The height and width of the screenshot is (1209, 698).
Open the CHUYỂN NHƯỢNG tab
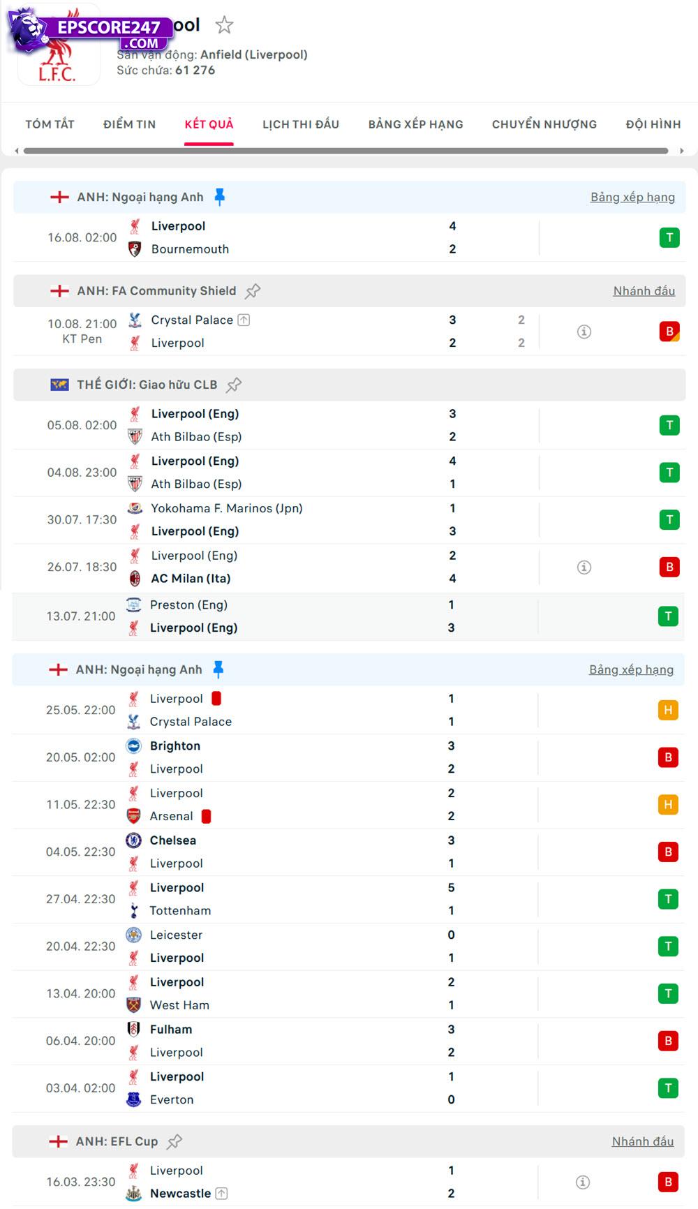click(x=544, y=124)
